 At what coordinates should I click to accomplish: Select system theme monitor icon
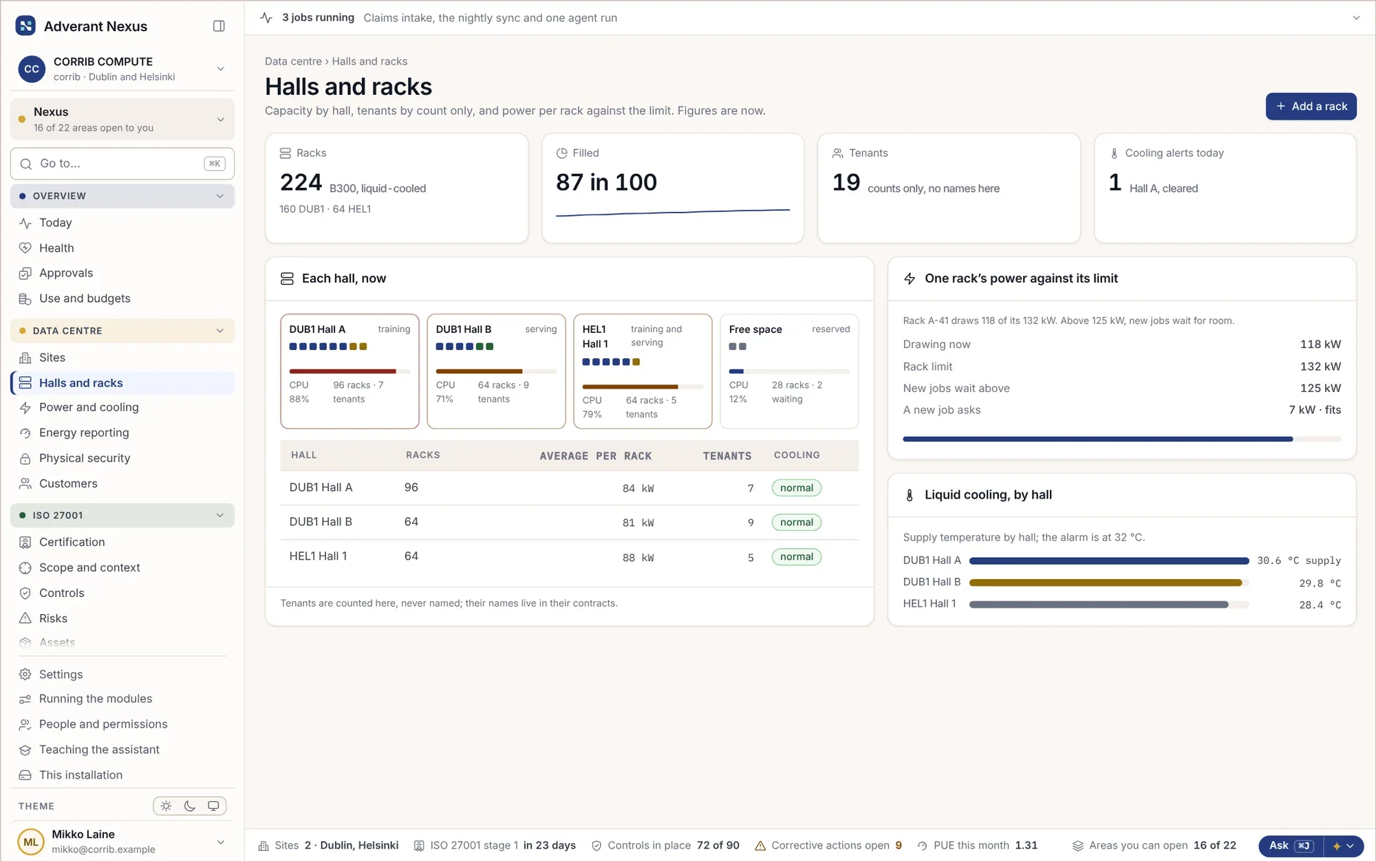(x=213, y=806)
